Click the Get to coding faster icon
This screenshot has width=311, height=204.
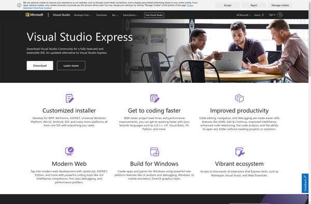(154, 98)
